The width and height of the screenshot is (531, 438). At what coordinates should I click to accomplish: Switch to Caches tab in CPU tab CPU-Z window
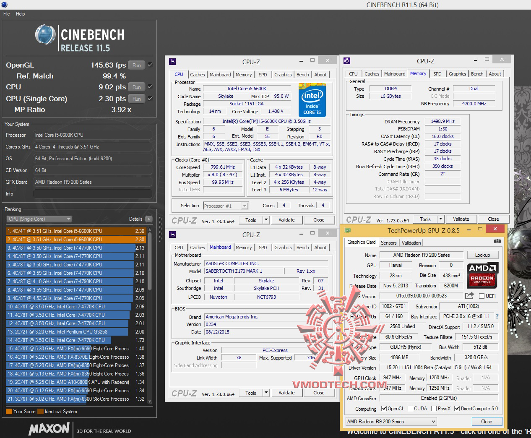click(197, 75)
